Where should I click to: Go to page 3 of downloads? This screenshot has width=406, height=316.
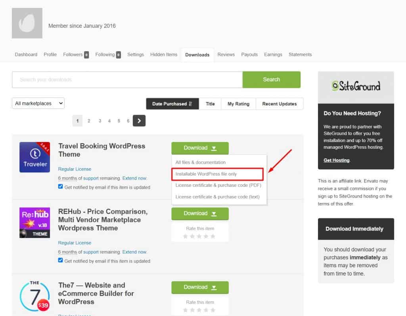click(x=100, y=121)
